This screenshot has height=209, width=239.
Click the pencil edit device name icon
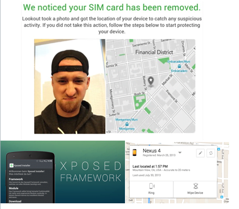[201, 153]
